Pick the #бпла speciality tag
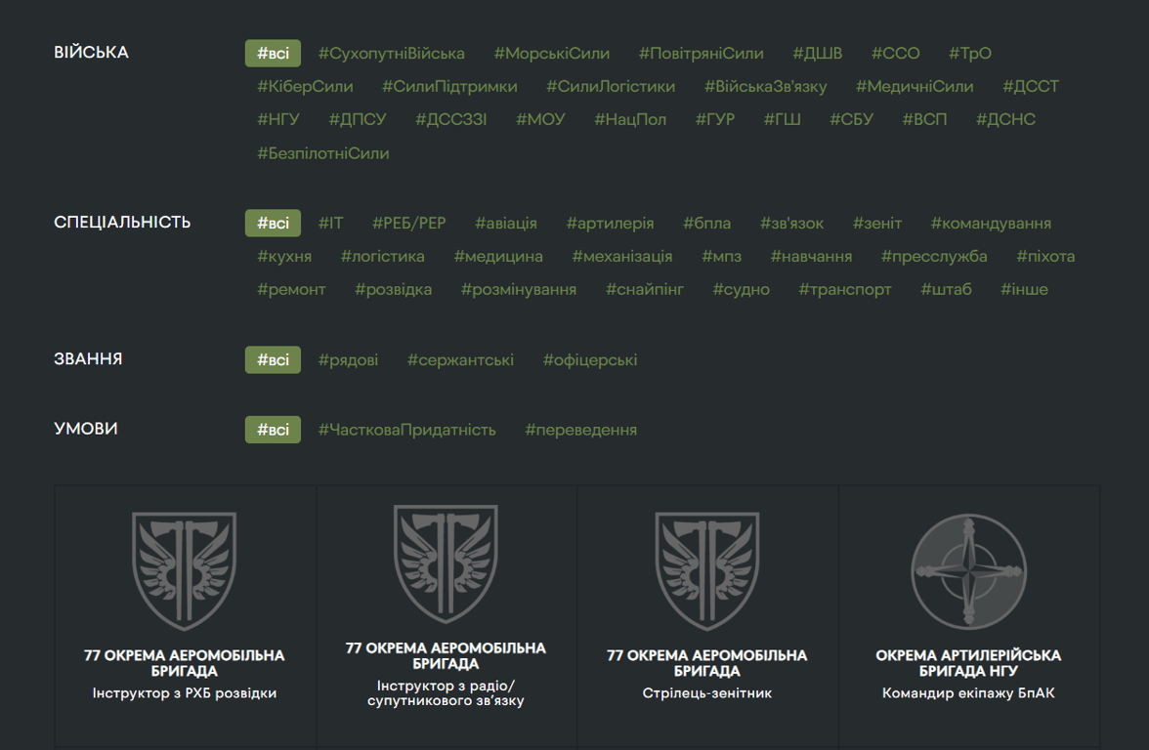This screenshot has height=750, width=1149. click(x=706, y=224)
